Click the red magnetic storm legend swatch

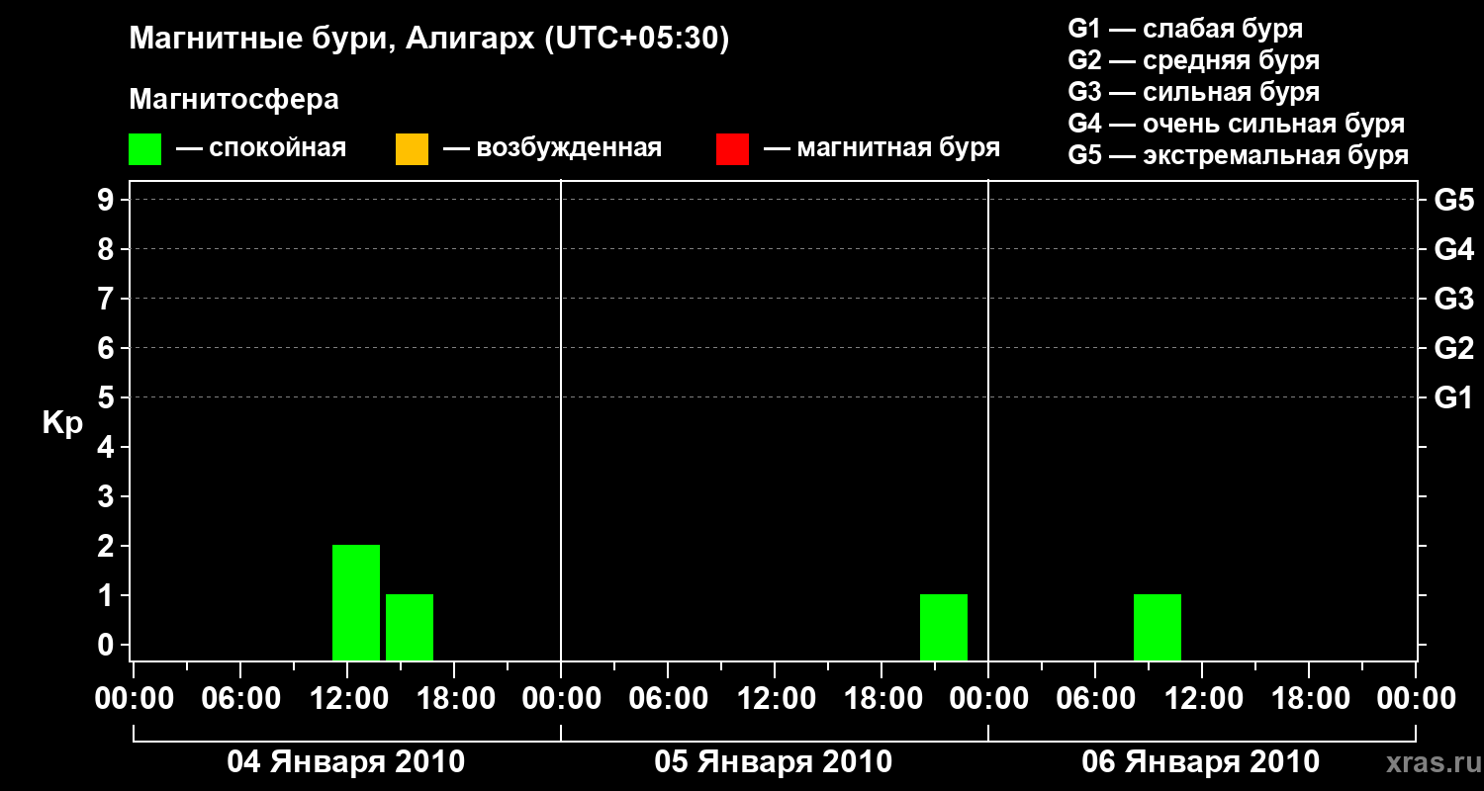click(732, 149)
